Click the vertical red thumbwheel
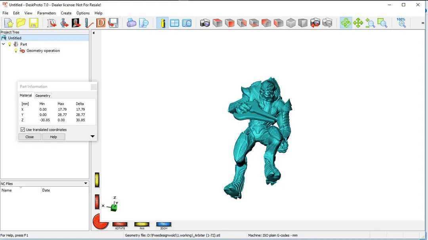 pyautogui.click(x=97, y=202)
